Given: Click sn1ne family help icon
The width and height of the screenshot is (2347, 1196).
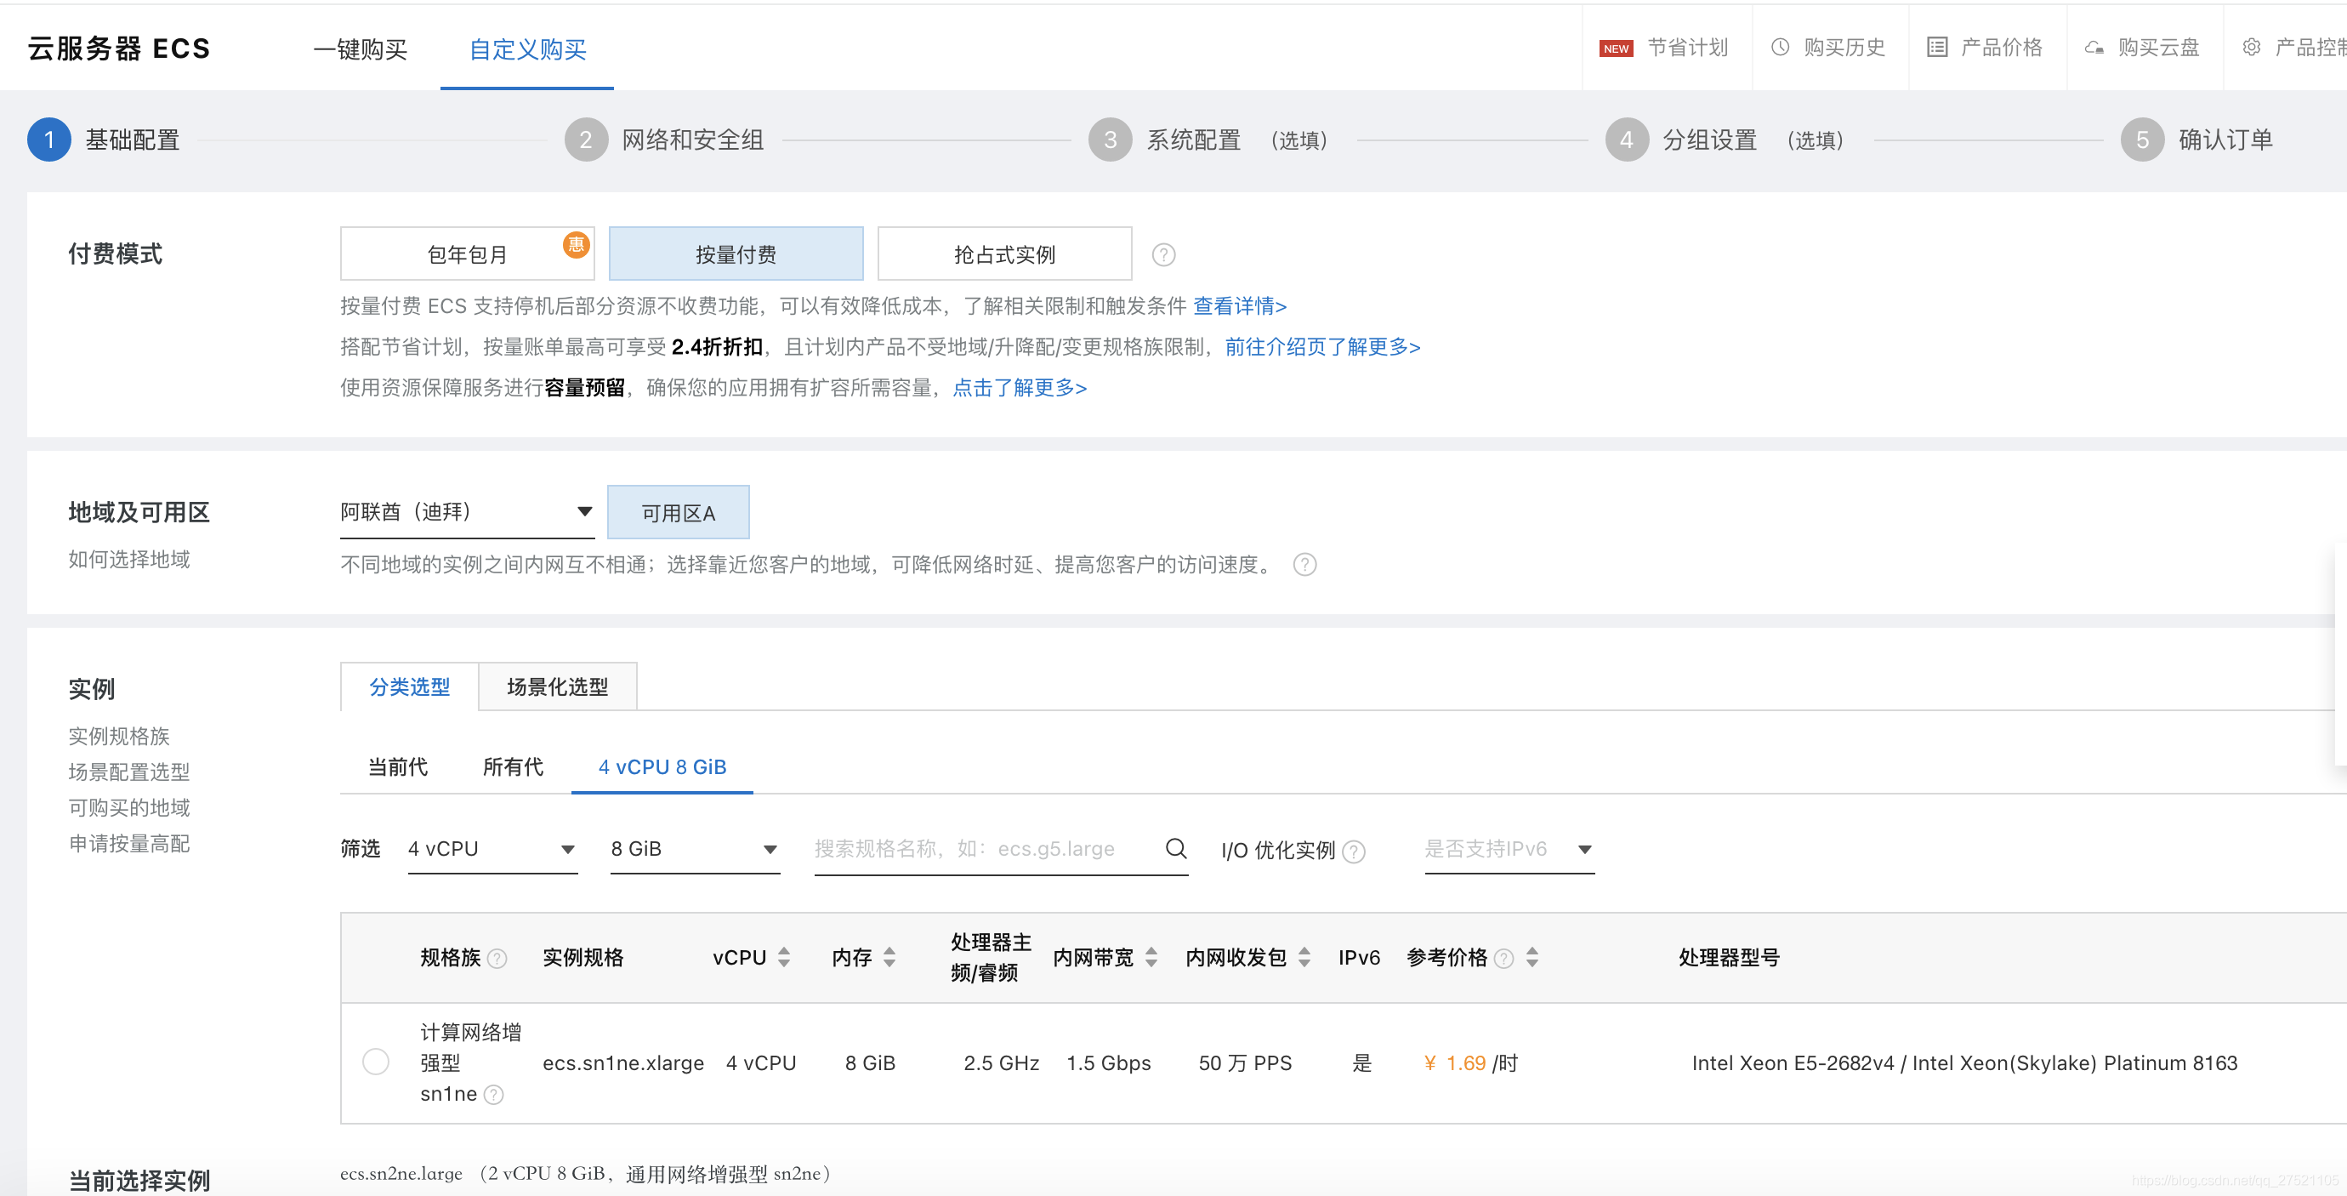Looking at the screenshot, I should click(494, 1094).
